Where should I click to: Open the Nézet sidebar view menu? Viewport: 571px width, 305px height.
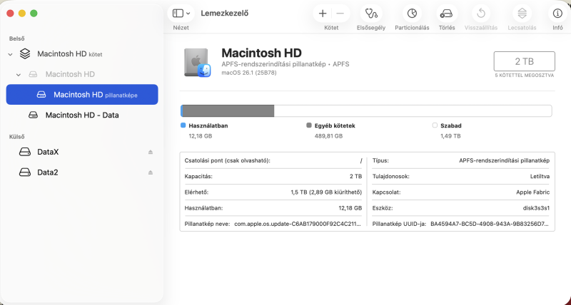pyautogui.click(x=181, y=14)
